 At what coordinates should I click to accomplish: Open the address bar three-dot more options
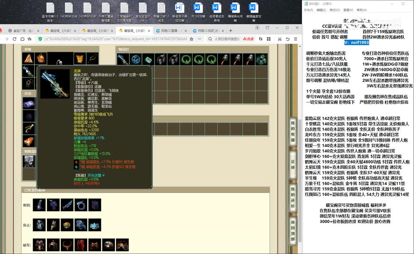[x=199, y=39]
